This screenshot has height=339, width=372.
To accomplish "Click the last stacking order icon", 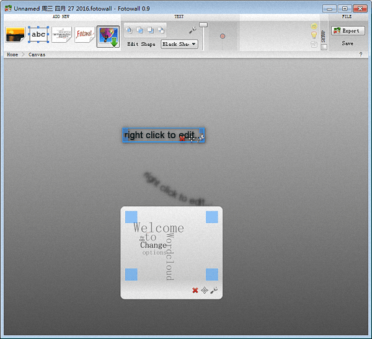I will tap(161, 30).
